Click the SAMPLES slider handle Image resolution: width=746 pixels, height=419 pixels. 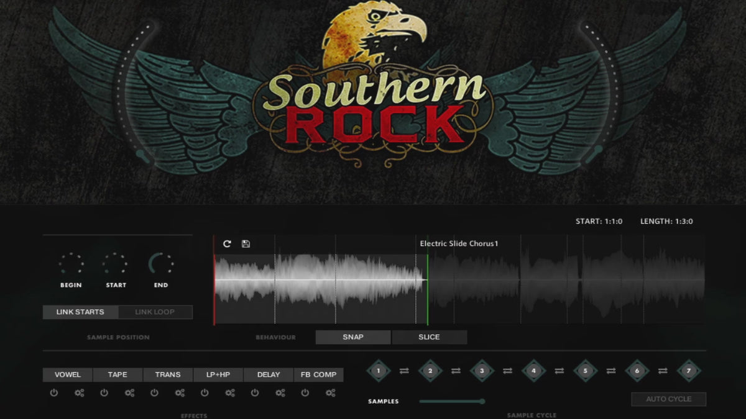coord(482,402)
